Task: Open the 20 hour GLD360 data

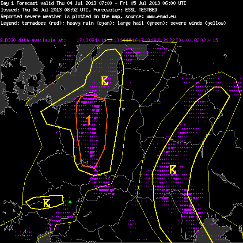Action: 160,40
